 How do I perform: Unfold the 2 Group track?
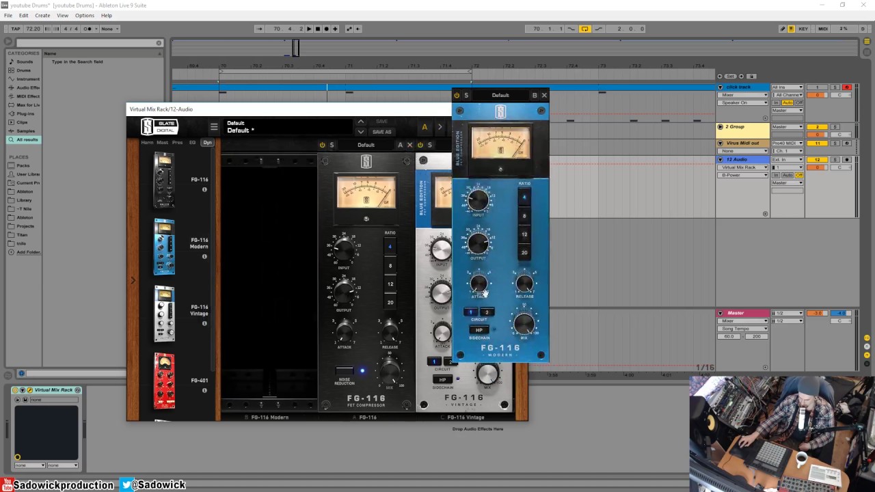point(720,126)
